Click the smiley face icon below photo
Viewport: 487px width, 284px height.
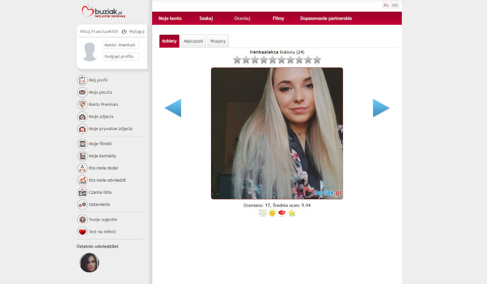[x=272, y=213]
